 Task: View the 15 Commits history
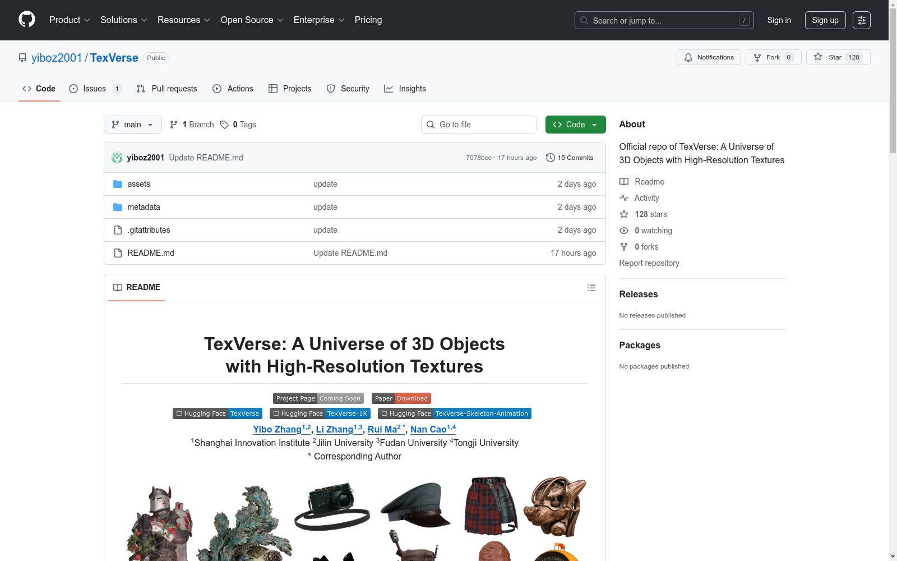click(570, 158)
